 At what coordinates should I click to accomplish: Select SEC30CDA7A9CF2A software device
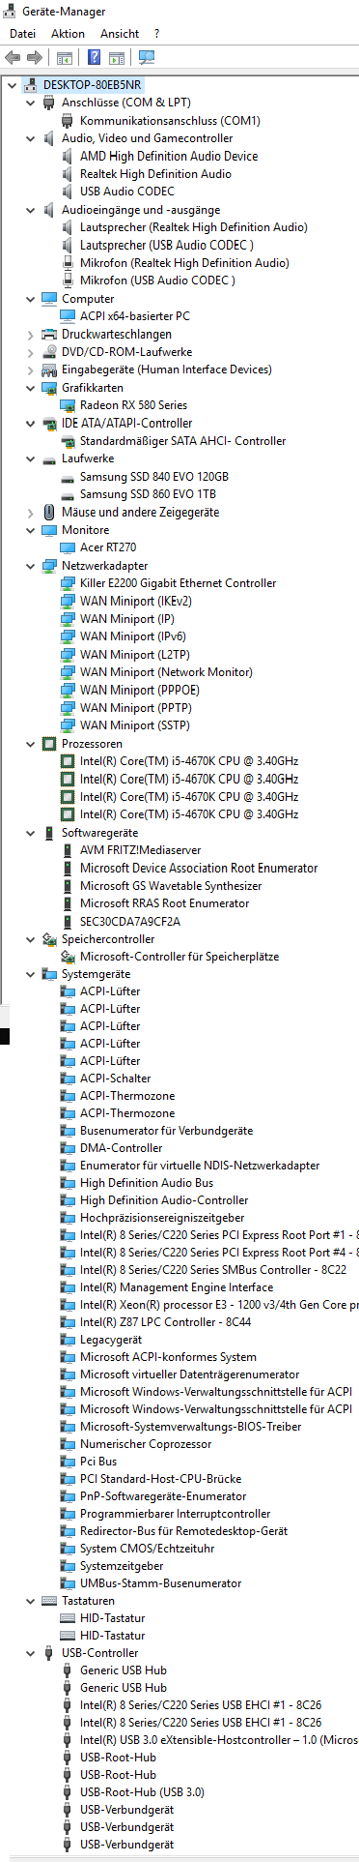click(x=130, y=922)
